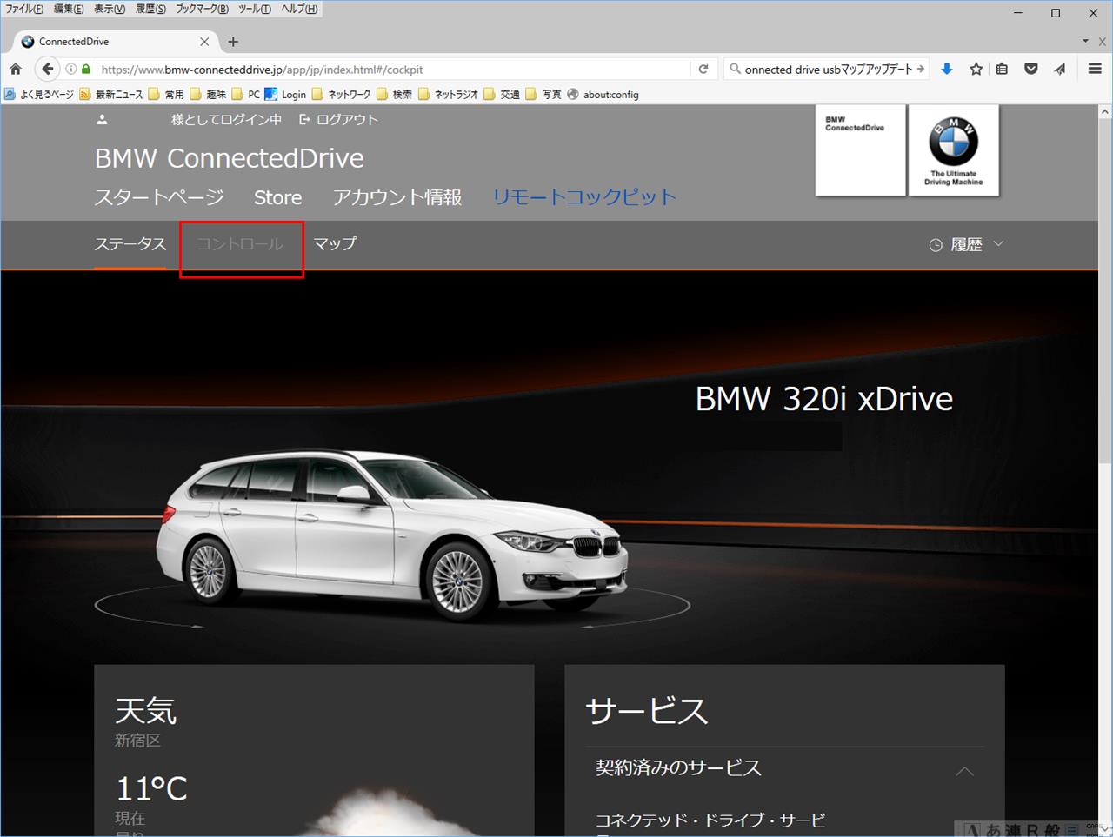Click the user profile icon in the page header
Image resolution: width=1113 pixels, height=837 pixels.
(x=102, y=120)
